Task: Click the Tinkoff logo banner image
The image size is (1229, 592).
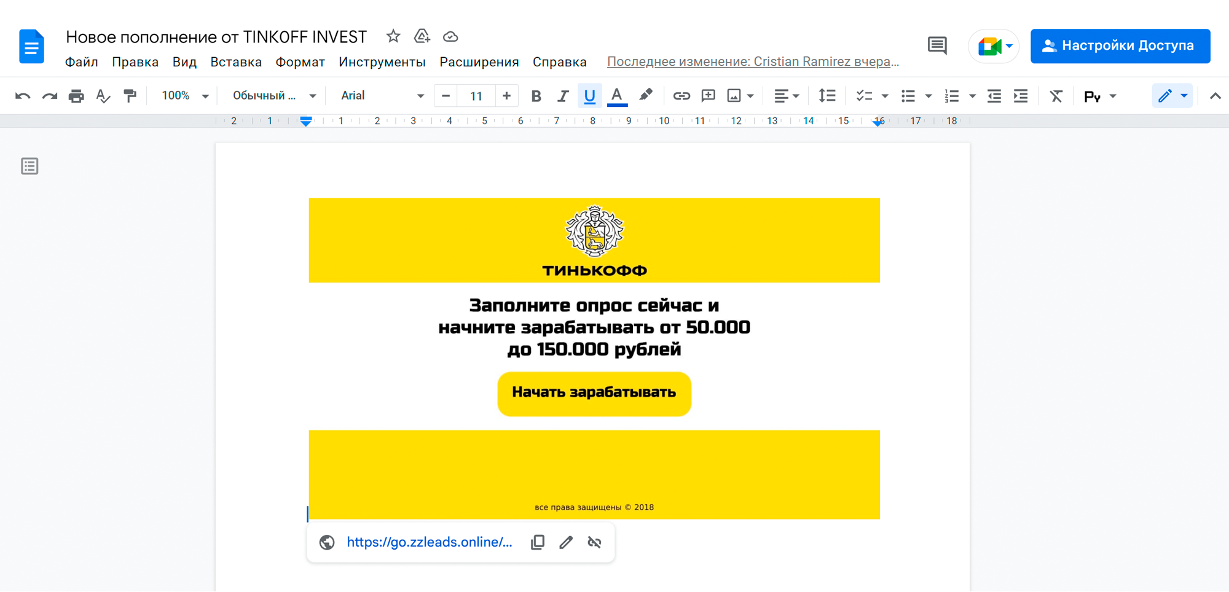Action: click(594, 240)
